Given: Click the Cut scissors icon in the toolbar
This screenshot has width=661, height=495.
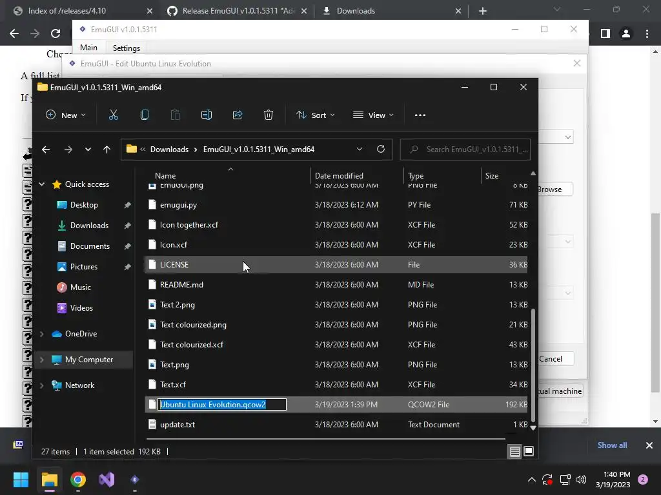Looking at the screenshot, I should coord(114,115).
